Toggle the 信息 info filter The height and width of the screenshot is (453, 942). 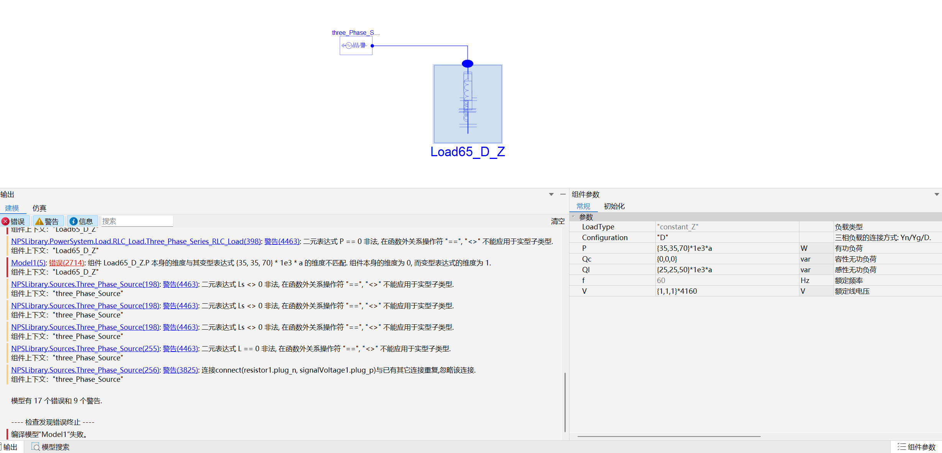(82, 221)
